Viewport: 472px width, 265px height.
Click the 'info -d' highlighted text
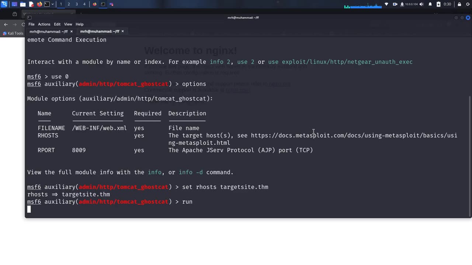[191, 172]
